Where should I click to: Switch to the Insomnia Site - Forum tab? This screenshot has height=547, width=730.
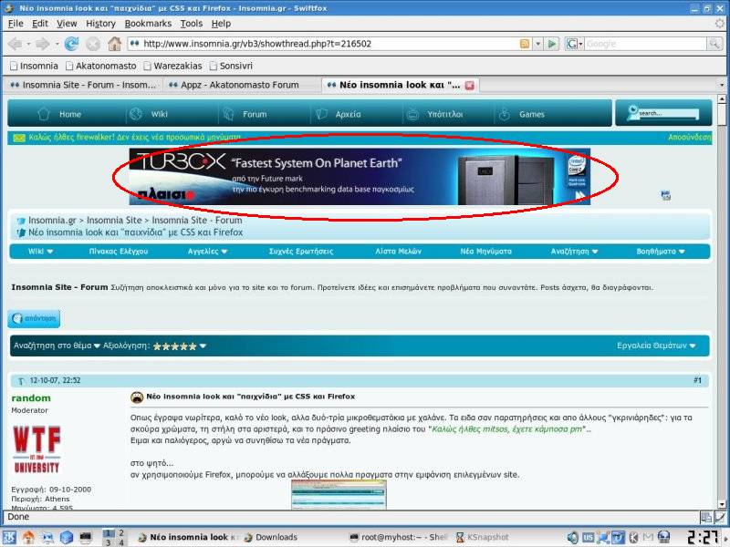83,85
